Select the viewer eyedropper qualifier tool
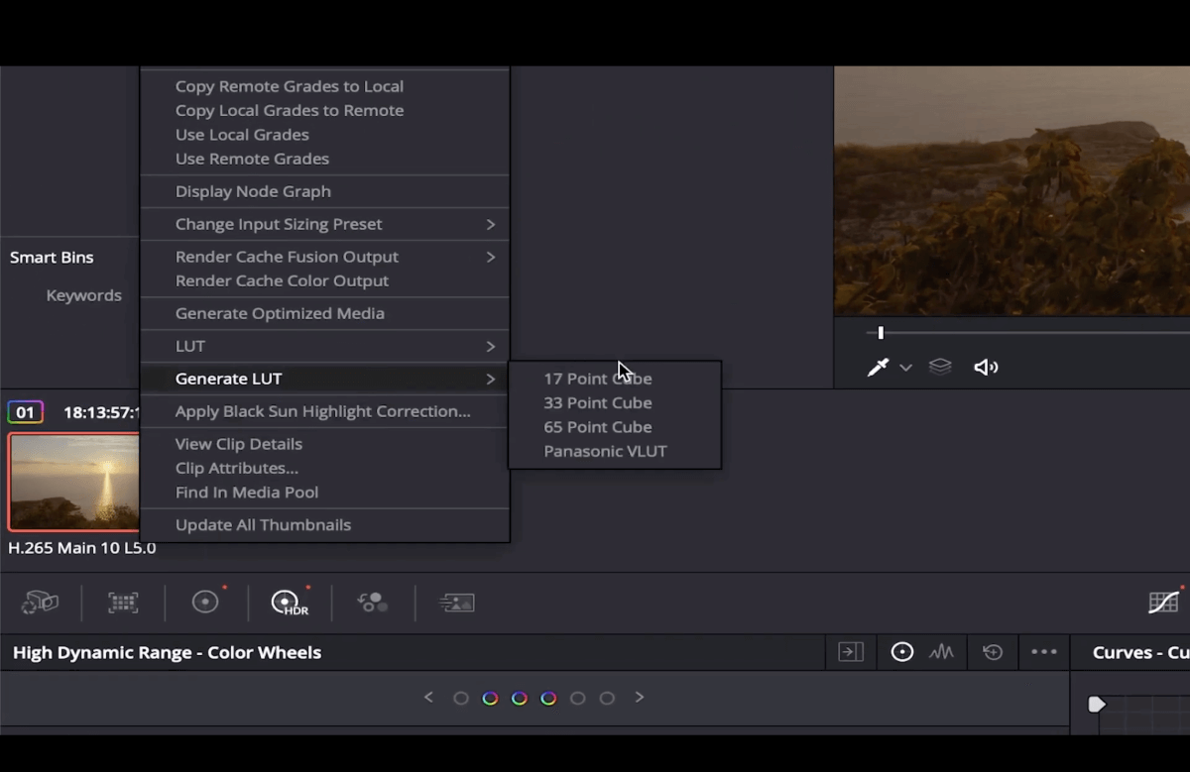The width and height of the screenshot is (1190, 772). [x=878, y=367]
